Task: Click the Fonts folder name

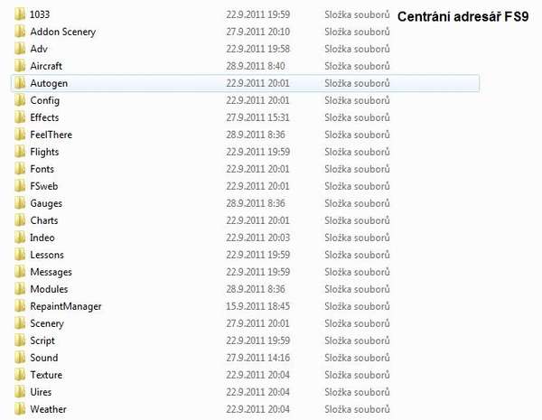Action: pyautogui.click(x=42, y=169)
